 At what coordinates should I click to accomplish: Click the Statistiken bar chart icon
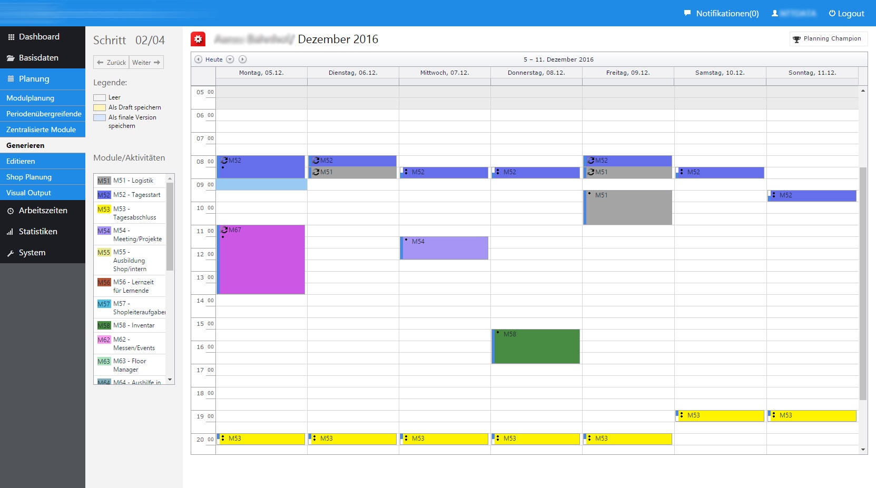click(11, 232)
